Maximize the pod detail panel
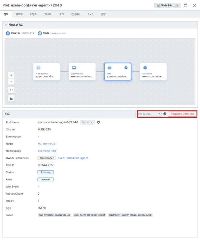Image resolution: width=200 pixels, height=241 pixels. [x=186, y=5]
